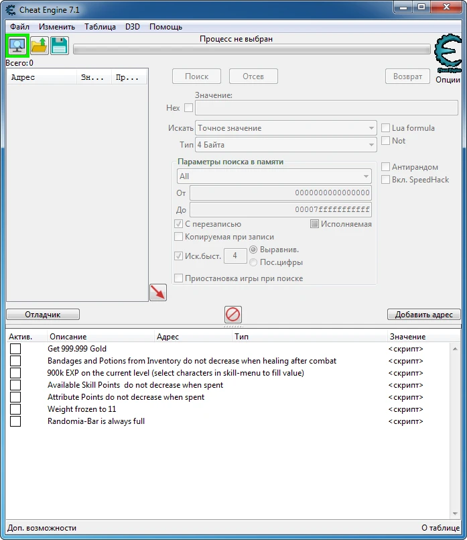Click the Пр... column header in results list
The height and width of the screenshot is (540, 467).
coord(129,78)
